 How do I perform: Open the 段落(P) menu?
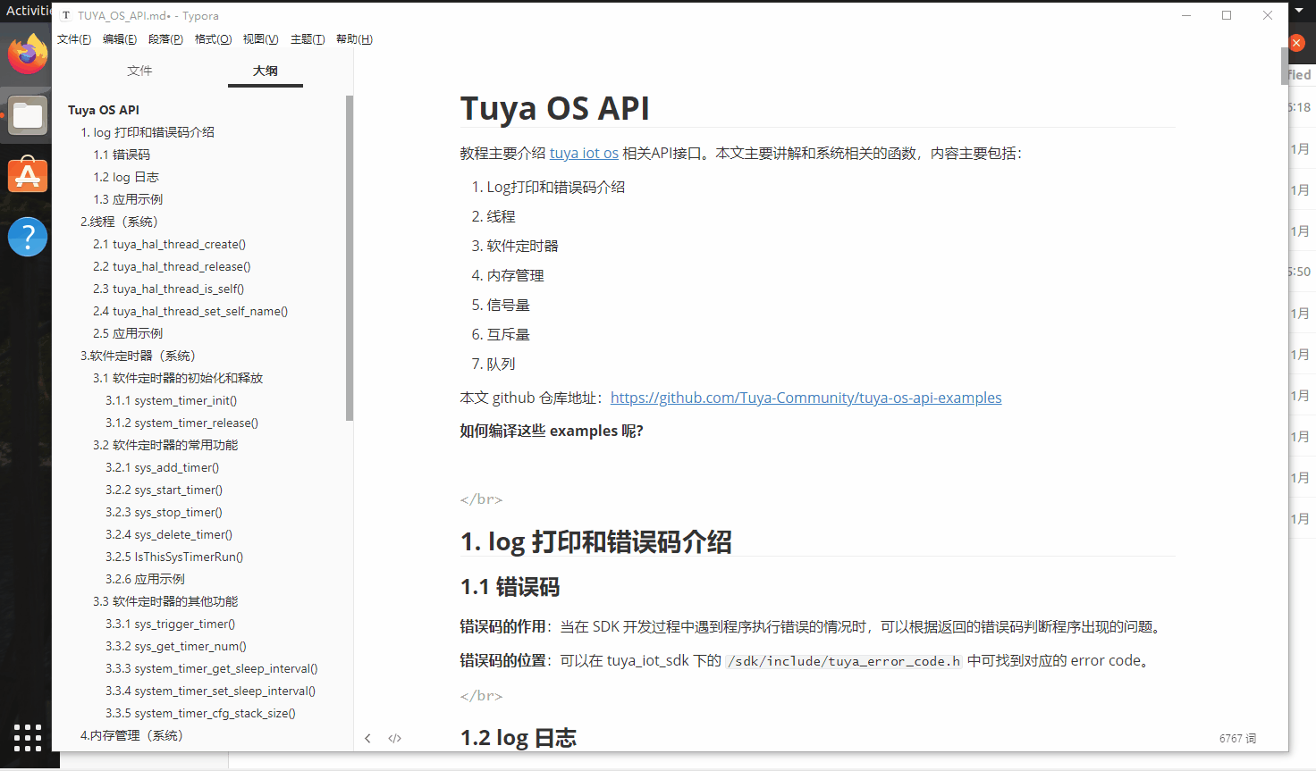pos(165,39)
